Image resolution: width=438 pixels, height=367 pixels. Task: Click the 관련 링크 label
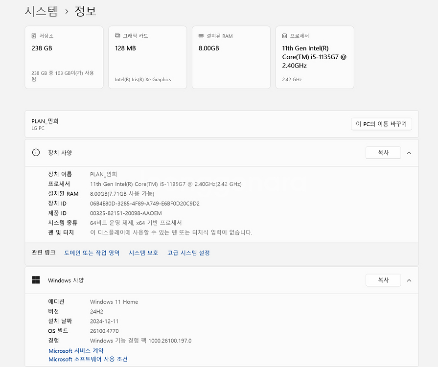(43, 252)
